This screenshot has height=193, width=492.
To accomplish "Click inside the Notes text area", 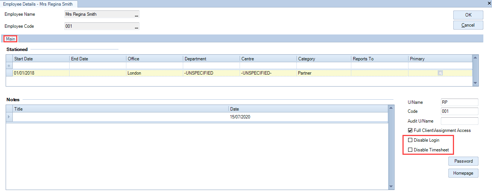I will [x=197, y=156].
